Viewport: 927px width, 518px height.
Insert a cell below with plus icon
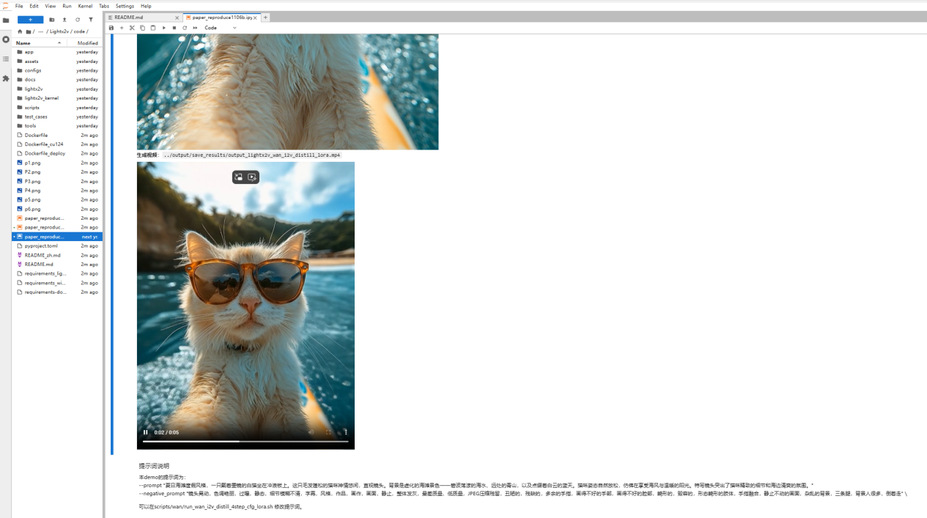pyautogui.click(x=122, y=28)
